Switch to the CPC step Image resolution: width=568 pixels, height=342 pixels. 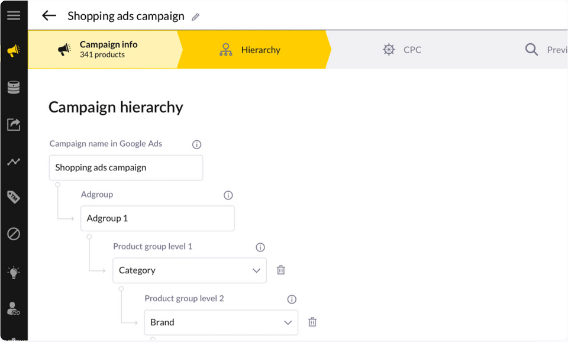[402, 50]
